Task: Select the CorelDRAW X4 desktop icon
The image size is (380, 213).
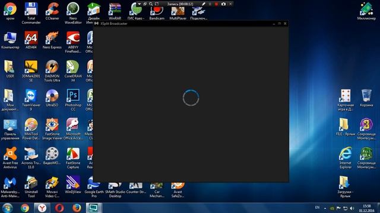Action: [73, 71]
